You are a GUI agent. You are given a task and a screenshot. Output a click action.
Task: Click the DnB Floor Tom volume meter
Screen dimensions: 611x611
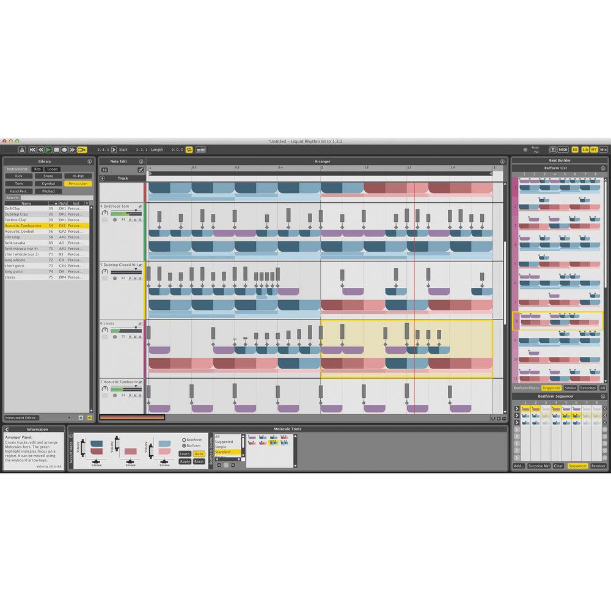(126, 213)
